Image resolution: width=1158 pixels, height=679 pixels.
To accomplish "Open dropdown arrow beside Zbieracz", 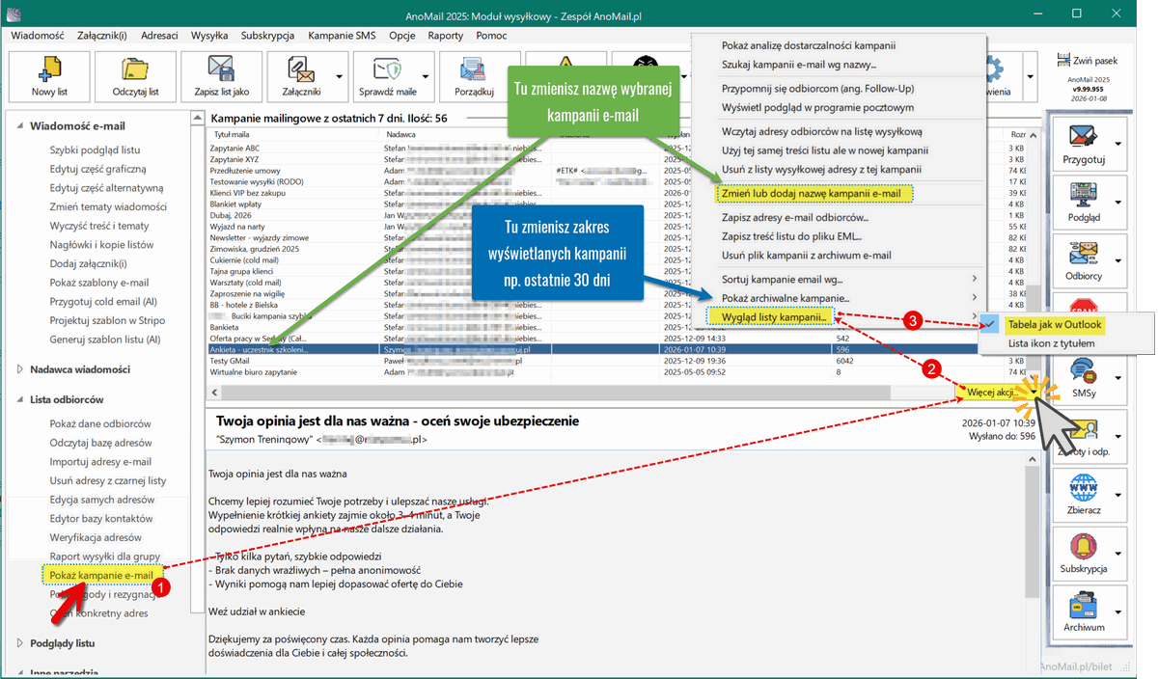I will (1118, 496).
